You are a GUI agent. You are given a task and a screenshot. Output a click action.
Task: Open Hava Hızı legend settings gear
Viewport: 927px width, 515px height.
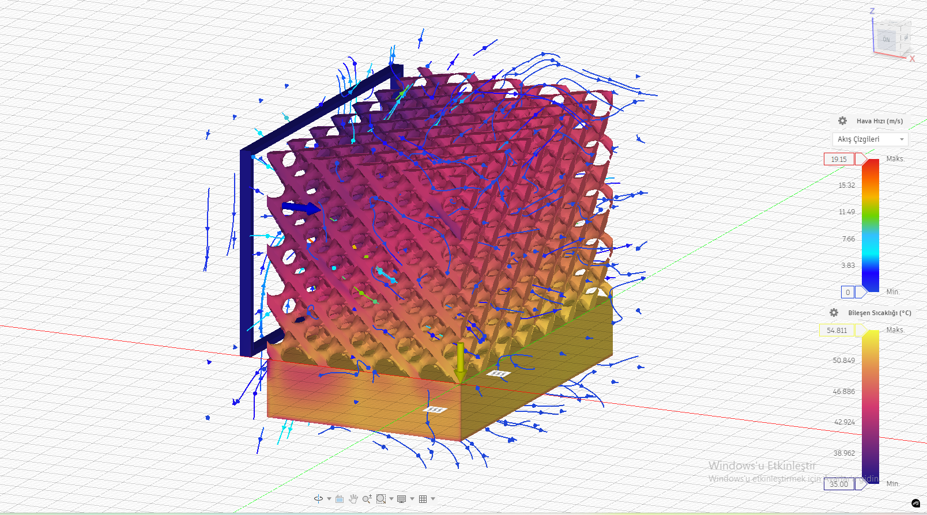tap(842, 121)
